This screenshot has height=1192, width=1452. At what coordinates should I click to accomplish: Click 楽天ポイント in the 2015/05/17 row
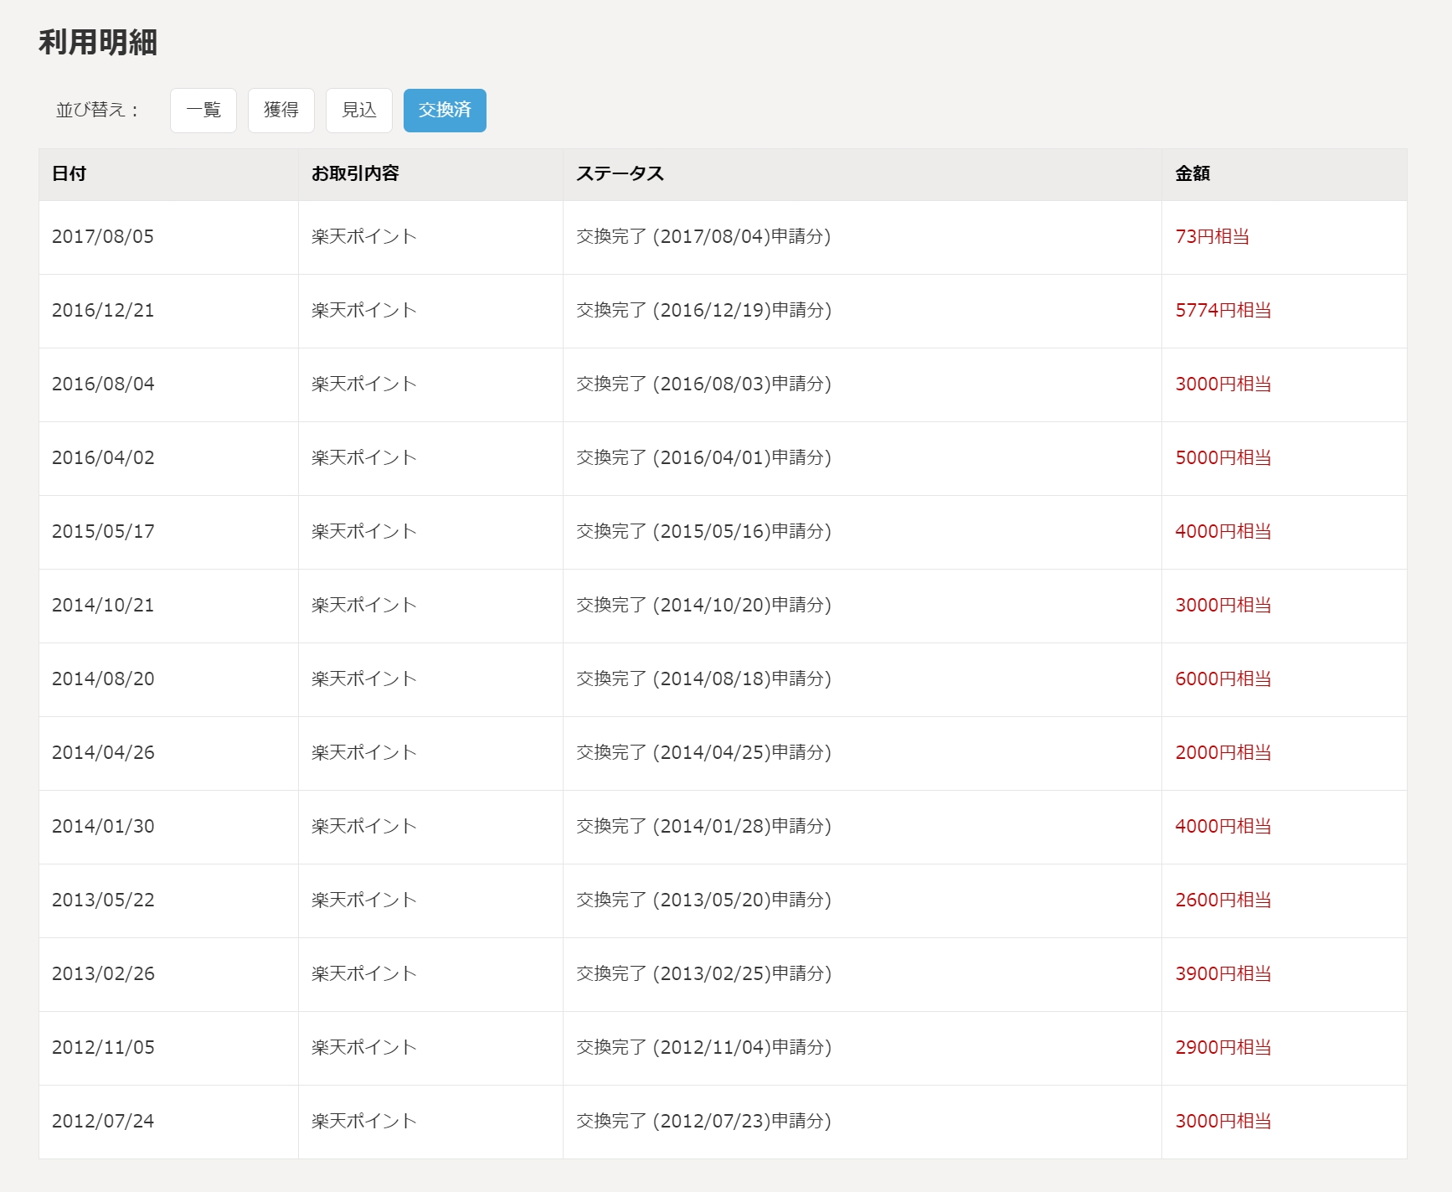[363, 532]
